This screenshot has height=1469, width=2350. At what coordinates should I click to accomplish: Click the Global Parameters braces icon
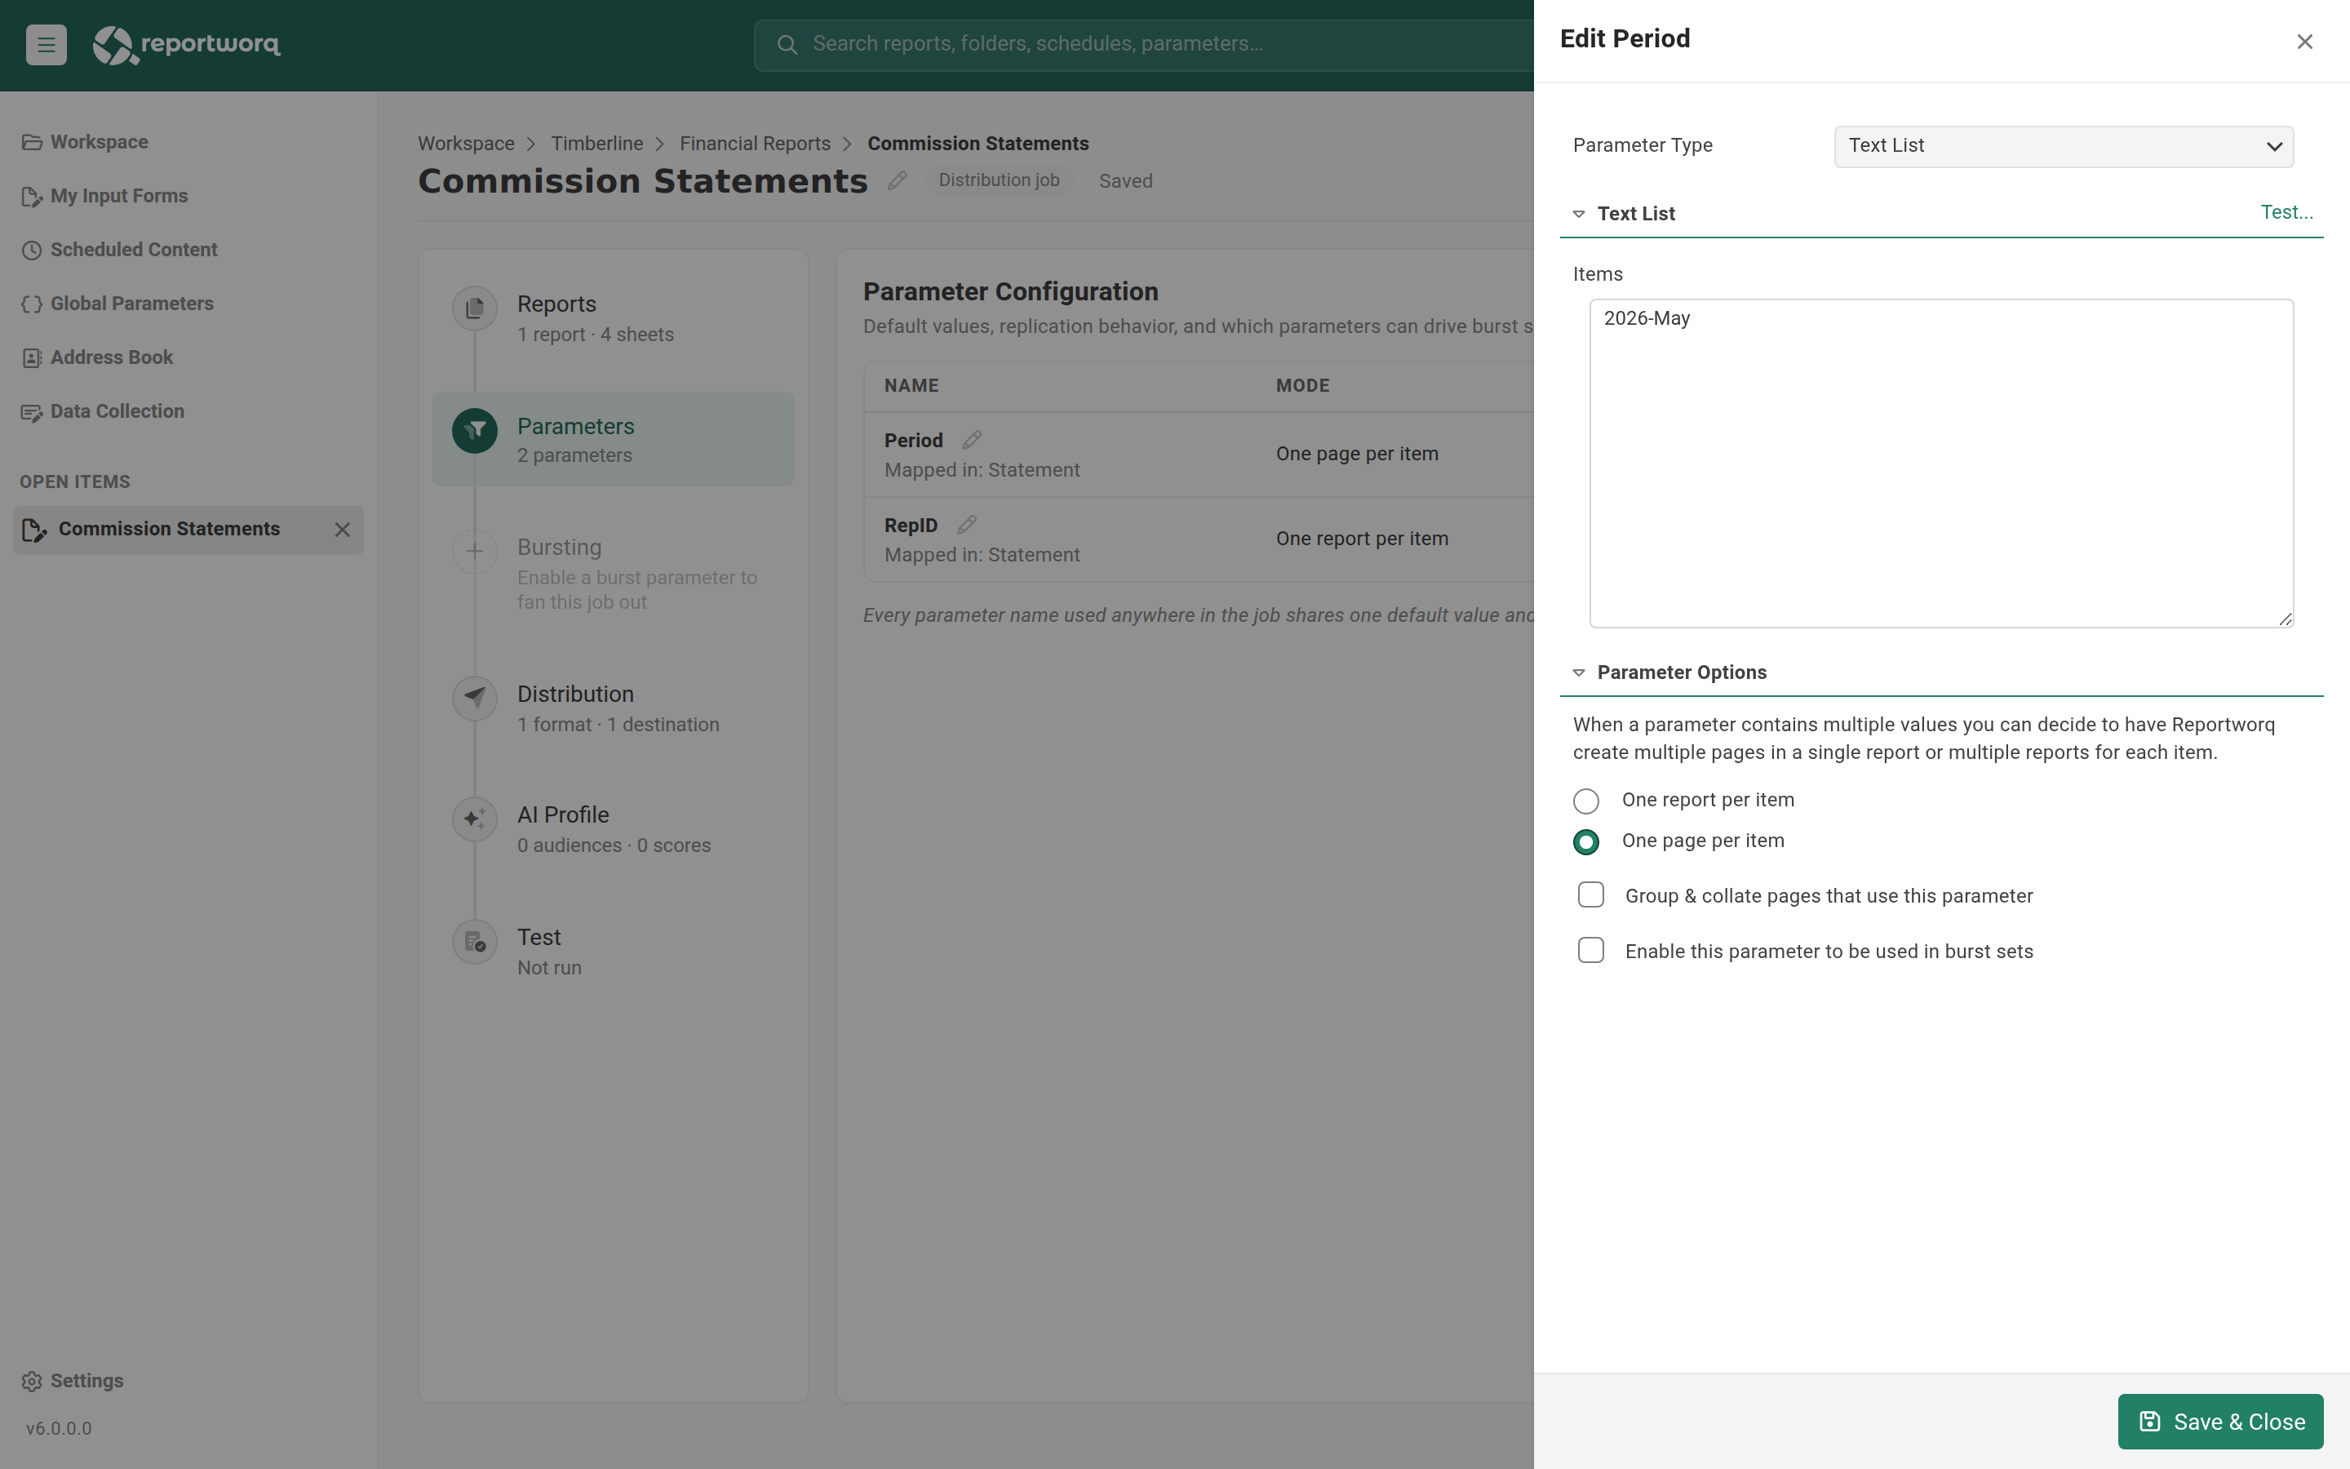31,304
